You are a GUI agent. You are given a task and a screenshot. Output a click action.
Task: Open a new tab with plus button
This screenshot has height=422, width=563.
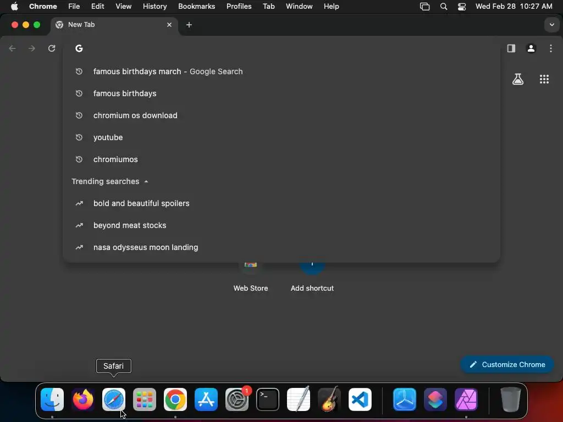coord(189,25)
